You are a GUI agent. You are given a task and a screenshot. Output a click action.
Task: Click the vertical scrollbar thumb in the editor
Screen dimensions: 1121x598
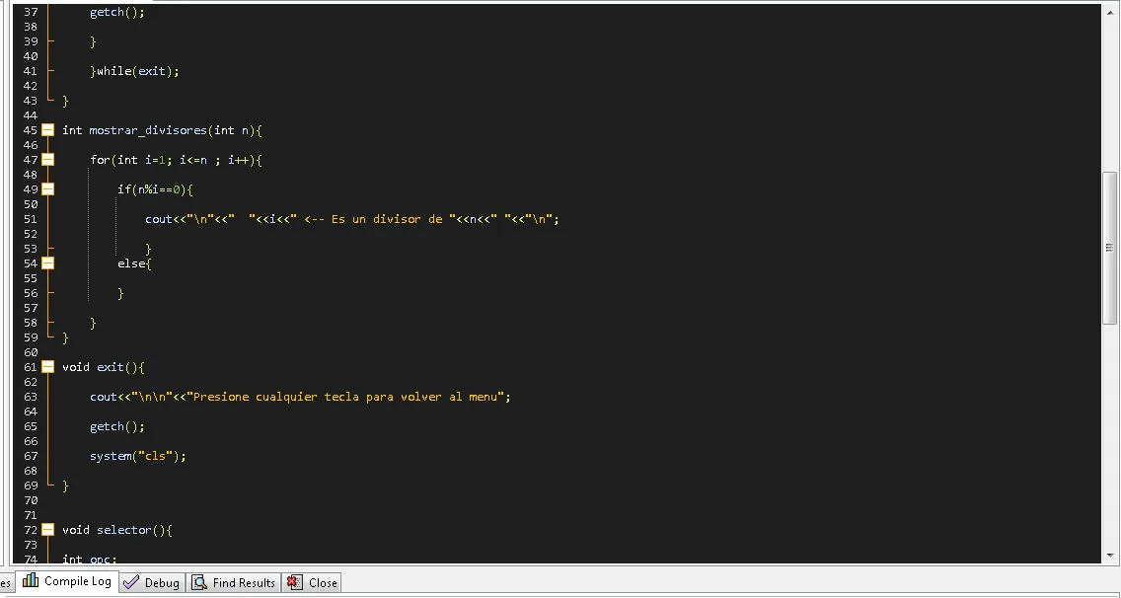[x=1109, y=247]
